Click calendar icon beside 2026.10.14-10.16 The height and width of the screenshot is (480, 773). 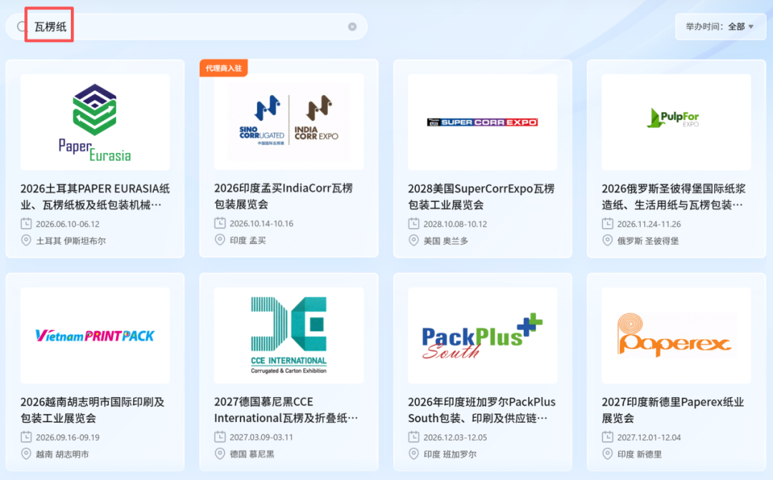pos(220,223)
